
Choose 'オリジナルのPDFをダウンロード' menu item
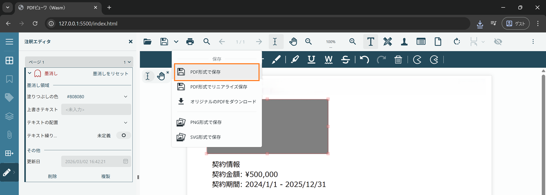(x=217, y=102)
